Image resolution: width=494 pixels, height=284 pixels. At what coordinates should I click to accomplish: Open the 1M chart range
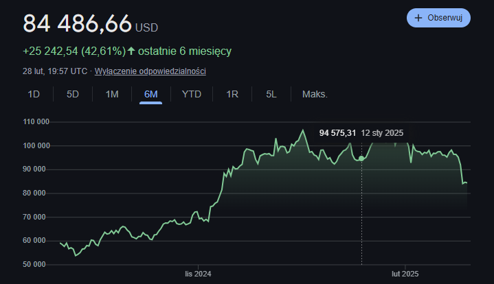tap(112, 94)
